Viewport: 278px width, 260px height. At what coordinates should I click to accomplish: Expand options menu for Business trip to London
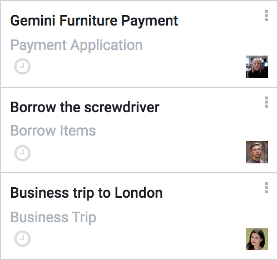[x=266, y=188]
